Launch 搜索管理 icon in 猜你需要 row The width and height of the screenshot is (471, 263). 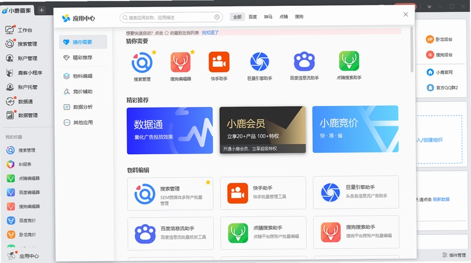(142, 62)
